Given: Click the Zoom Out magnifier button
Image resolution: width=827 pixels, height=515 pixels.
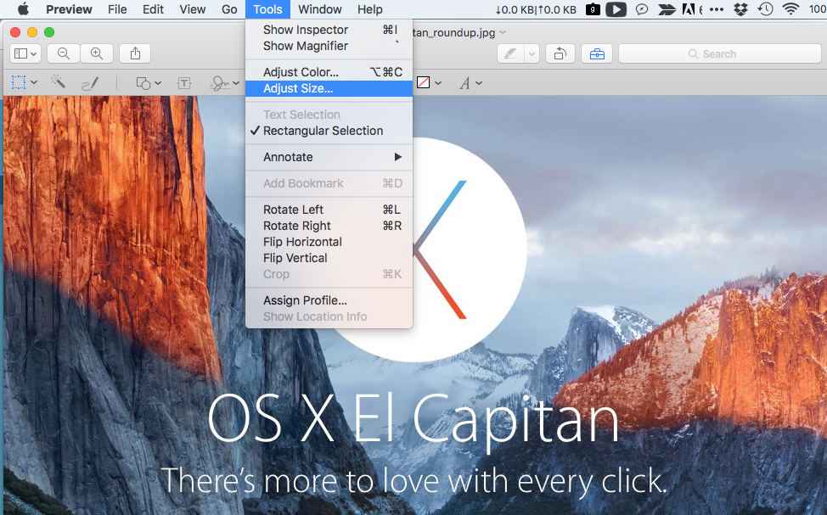Looking at the screenshot, I should point(64,53).
